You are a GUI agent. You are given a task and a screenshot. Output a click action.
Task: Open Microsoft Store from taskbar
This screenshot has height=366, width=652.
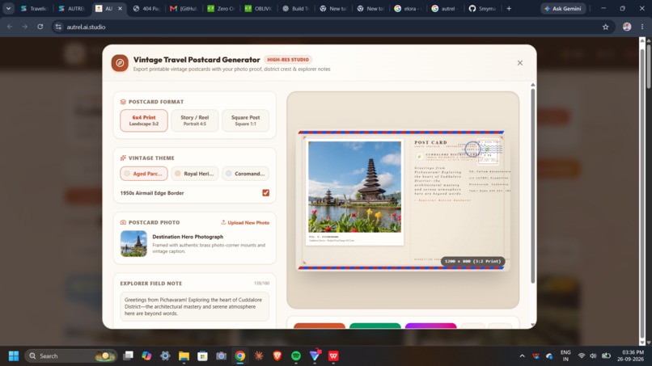(x=202, y=356)
